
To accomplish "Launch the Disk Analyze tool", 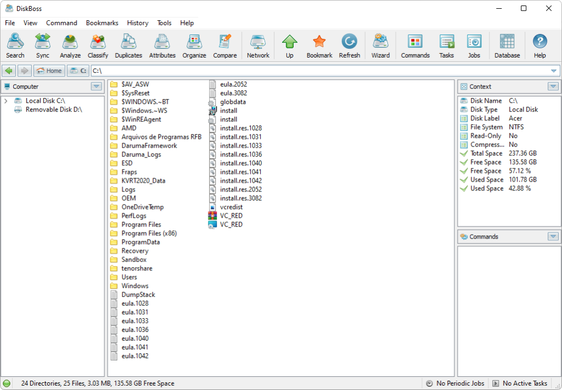I will [x=70, y=46].
